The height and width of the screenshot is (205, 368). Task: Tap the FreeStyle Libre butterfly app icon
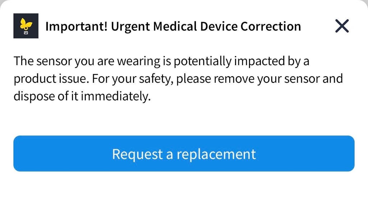tap(26, 26)
